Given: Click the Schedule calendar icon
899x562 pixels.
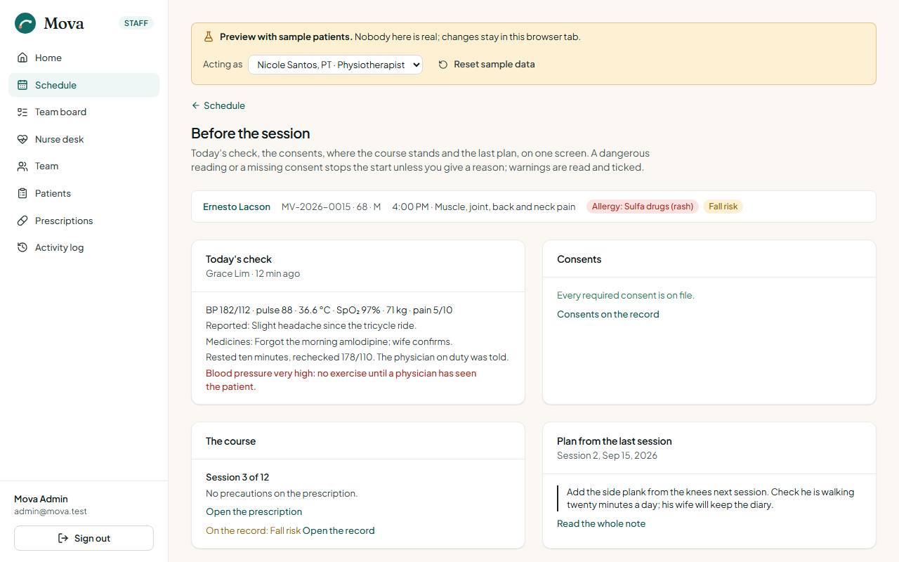Looking at the screenshot, I should 22,85.
